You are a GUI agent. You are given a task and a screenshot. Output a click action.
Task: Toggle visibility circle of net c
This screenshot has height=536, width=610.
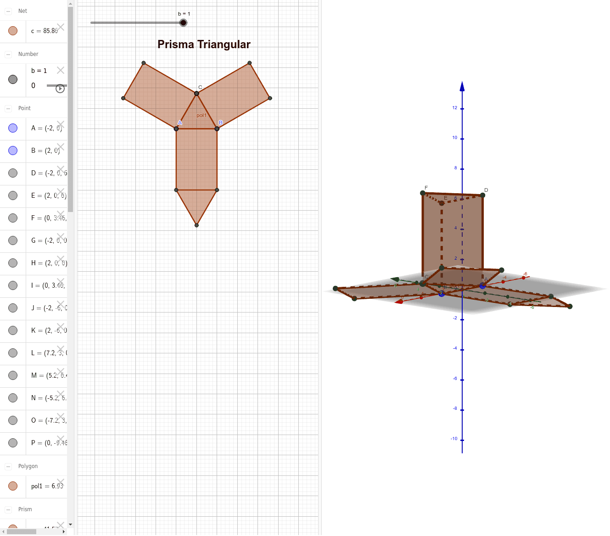coord(12,31)
